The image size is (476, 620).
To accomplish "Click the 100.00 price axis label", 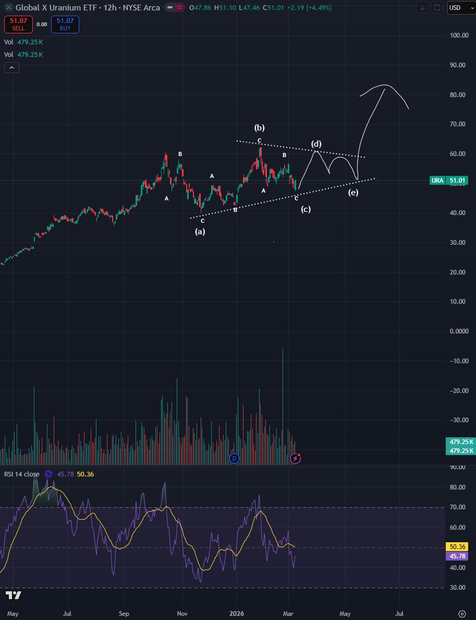I will (x=459, y=35).
